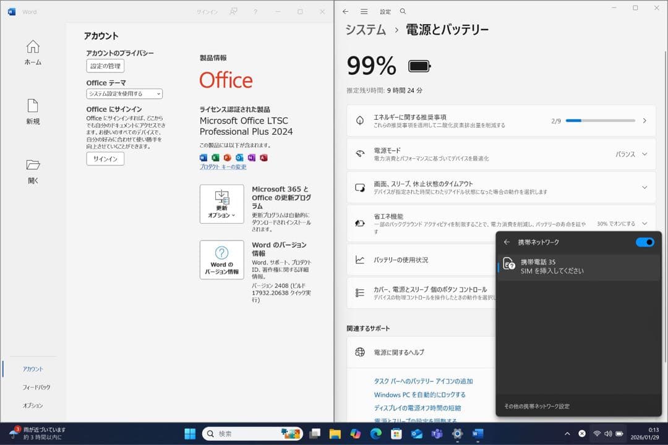Select the Excel icon in included products

216,158
